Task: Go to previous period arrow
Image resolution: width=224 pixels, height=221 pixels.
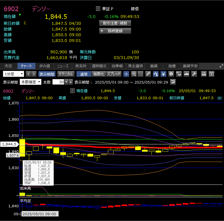Action: tap(28, 74)
